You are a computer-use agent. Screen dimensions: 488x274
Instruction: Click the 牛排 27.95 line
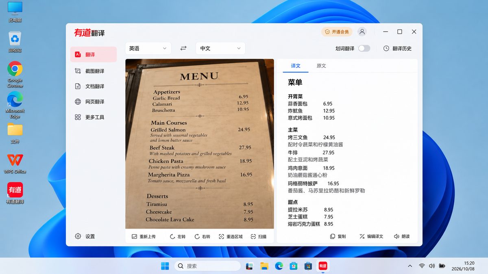[x=311, y=153]
